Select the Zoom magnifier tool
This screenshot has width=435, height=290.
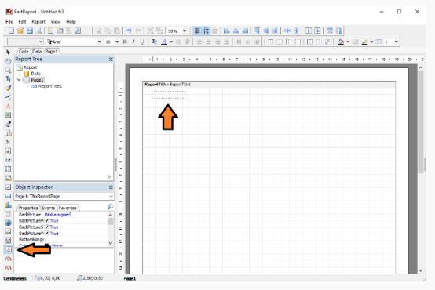pos(8,70)
